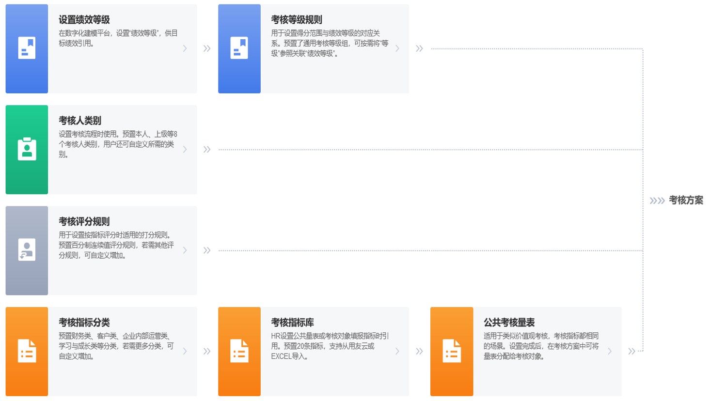Click the description text under 考核等级规则
710x401 pixels.
click(x=330, y=43)
